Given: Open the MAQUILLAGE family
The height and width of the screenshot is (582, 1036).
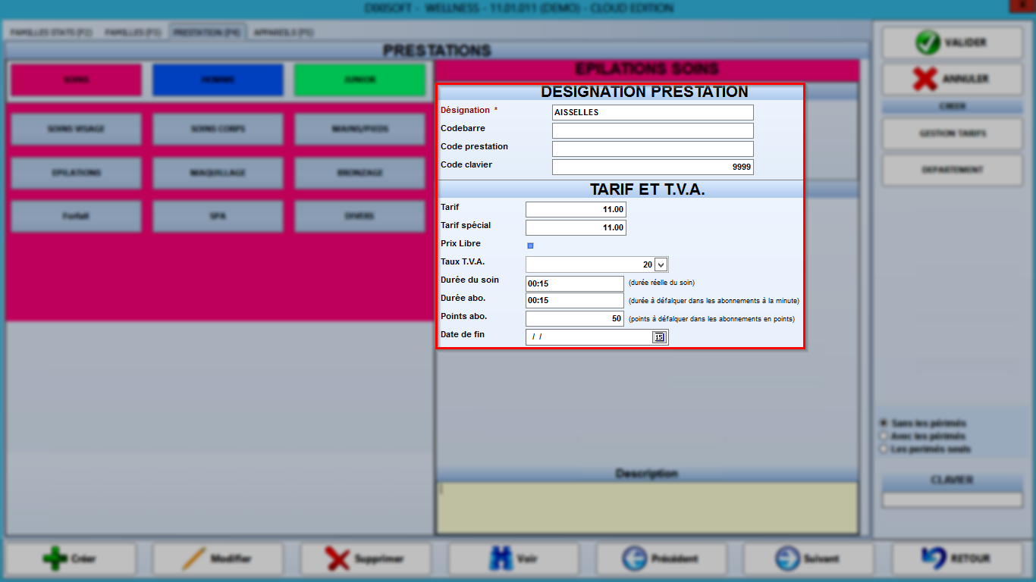Looking at the screenshot, I should coord(218,173).
